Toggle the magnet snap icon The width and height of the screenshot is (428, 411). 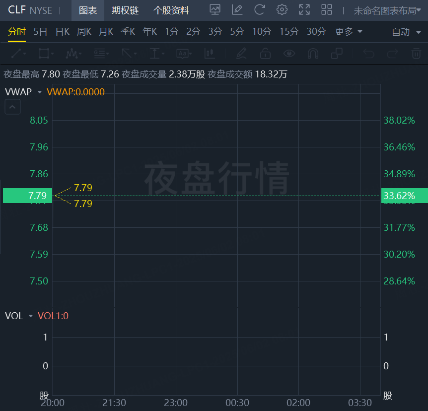pos(313,54)
